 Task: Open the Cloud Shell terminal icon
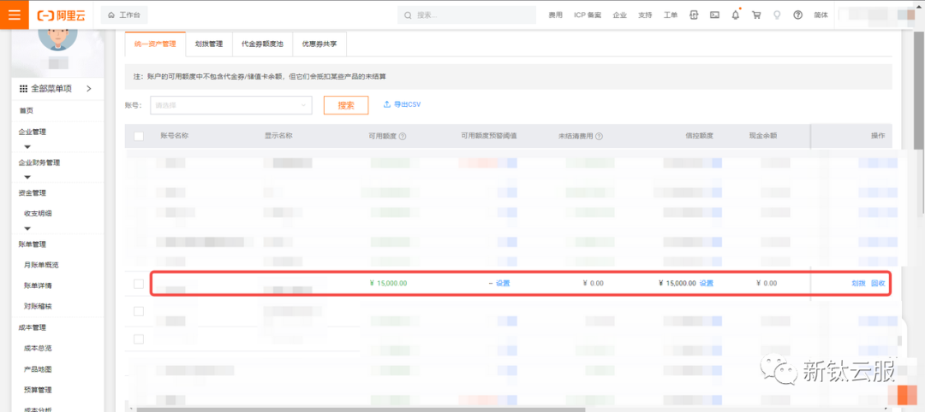point(714,15)
